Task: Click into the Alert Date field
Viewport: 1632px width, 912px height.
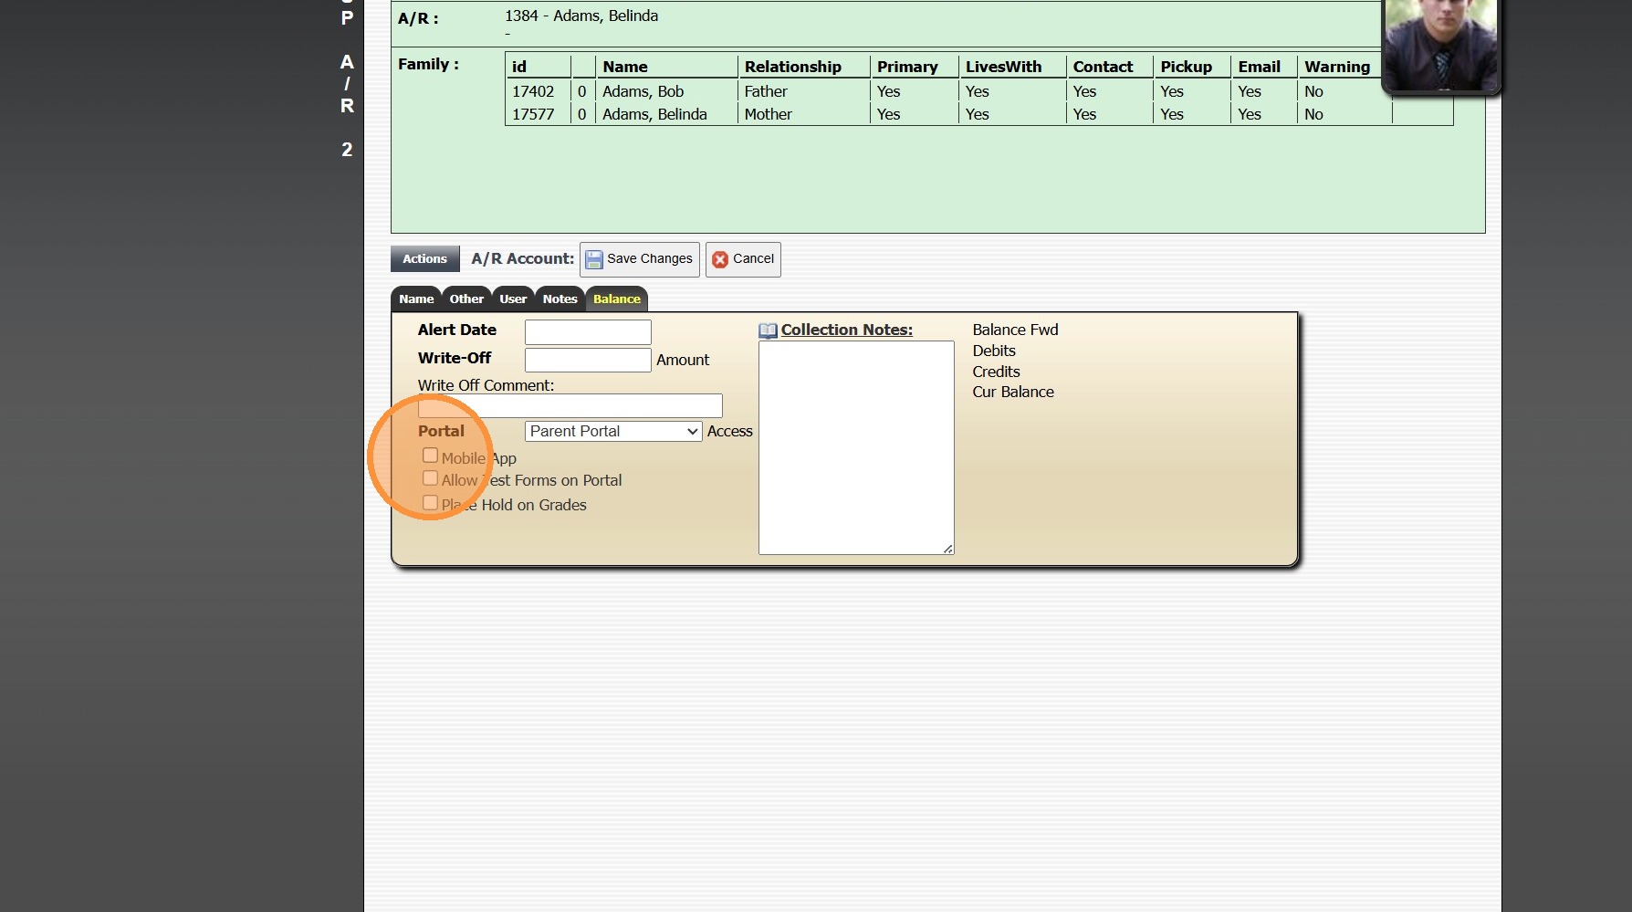Action: coord(588,331)
